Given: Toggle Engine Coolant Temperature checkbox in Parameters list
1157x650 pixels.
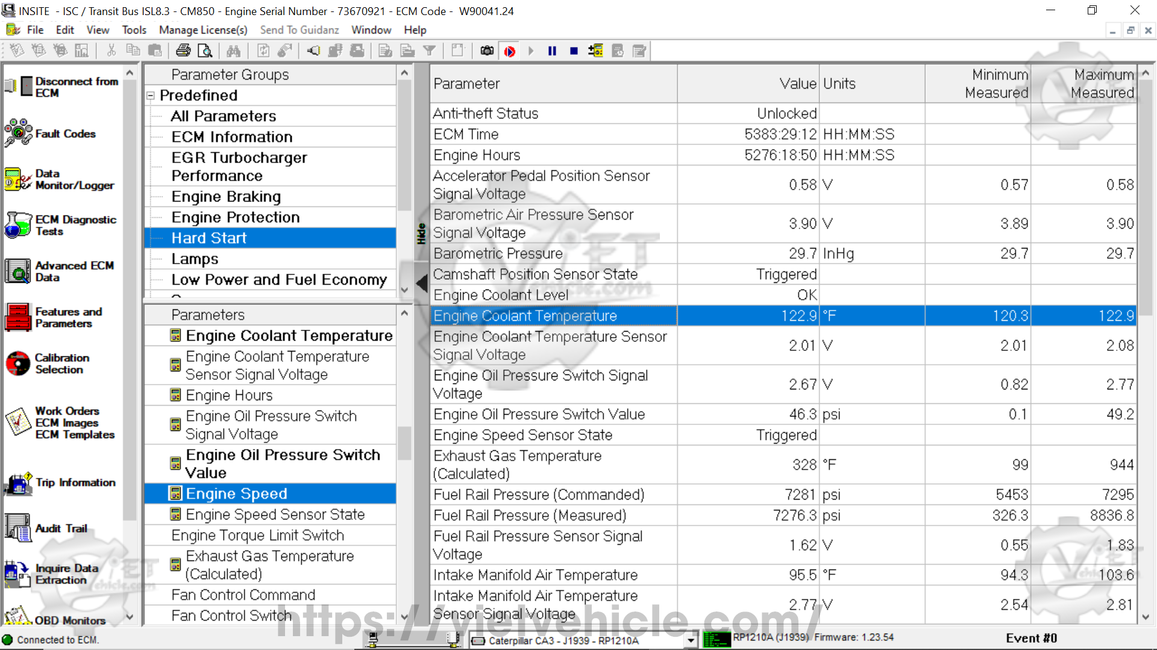Looking at the screenshot, I should pyautogui.click(x=175, y=336).
